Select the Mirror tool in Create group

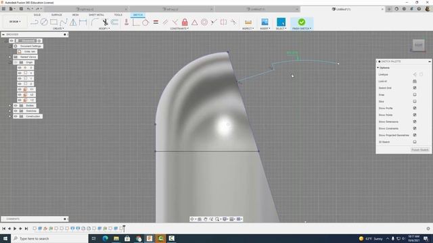[x=73, y=22]
